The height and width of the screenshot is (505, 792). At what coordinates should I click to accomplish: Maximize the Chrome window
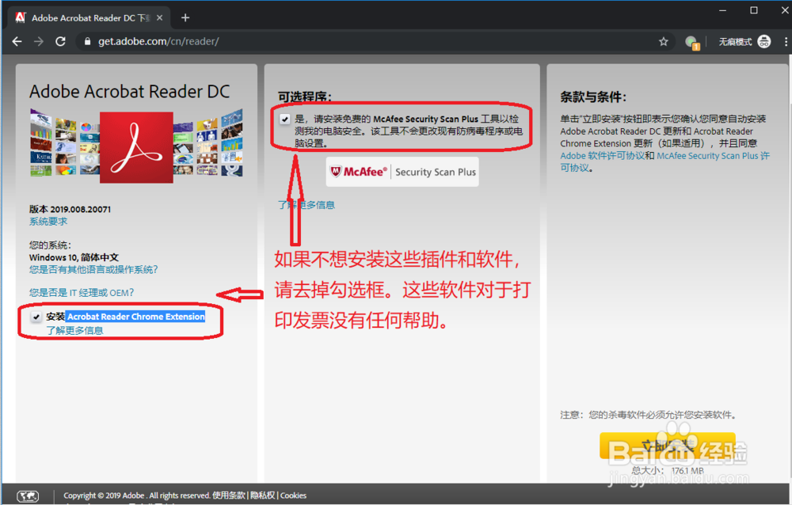754,10
